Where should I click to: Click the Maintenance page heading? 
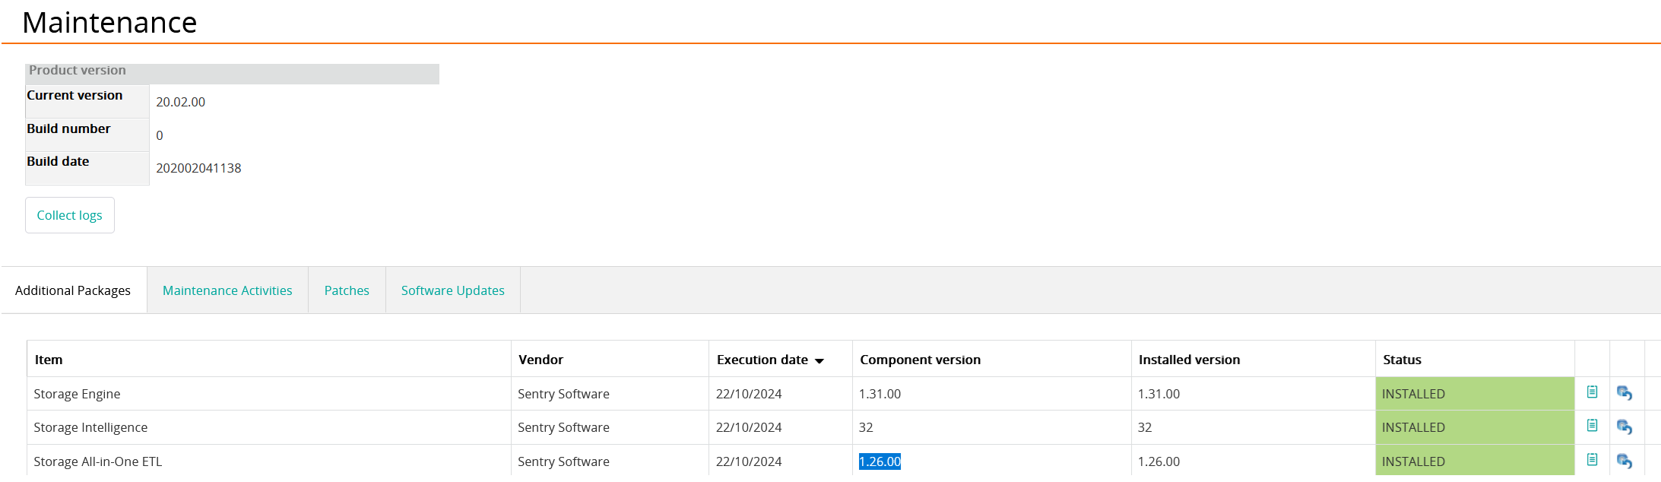(x=109, y=22)
